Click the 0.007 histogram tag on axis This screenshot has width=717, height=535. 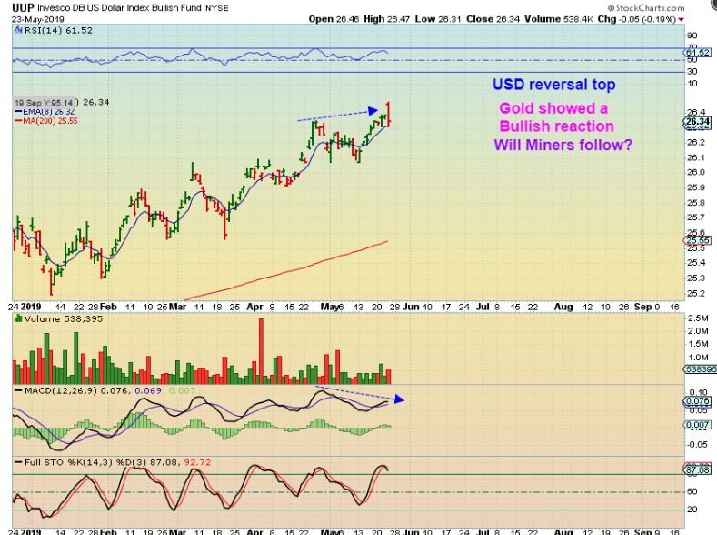pyautogui.click(x=698, y=425)
